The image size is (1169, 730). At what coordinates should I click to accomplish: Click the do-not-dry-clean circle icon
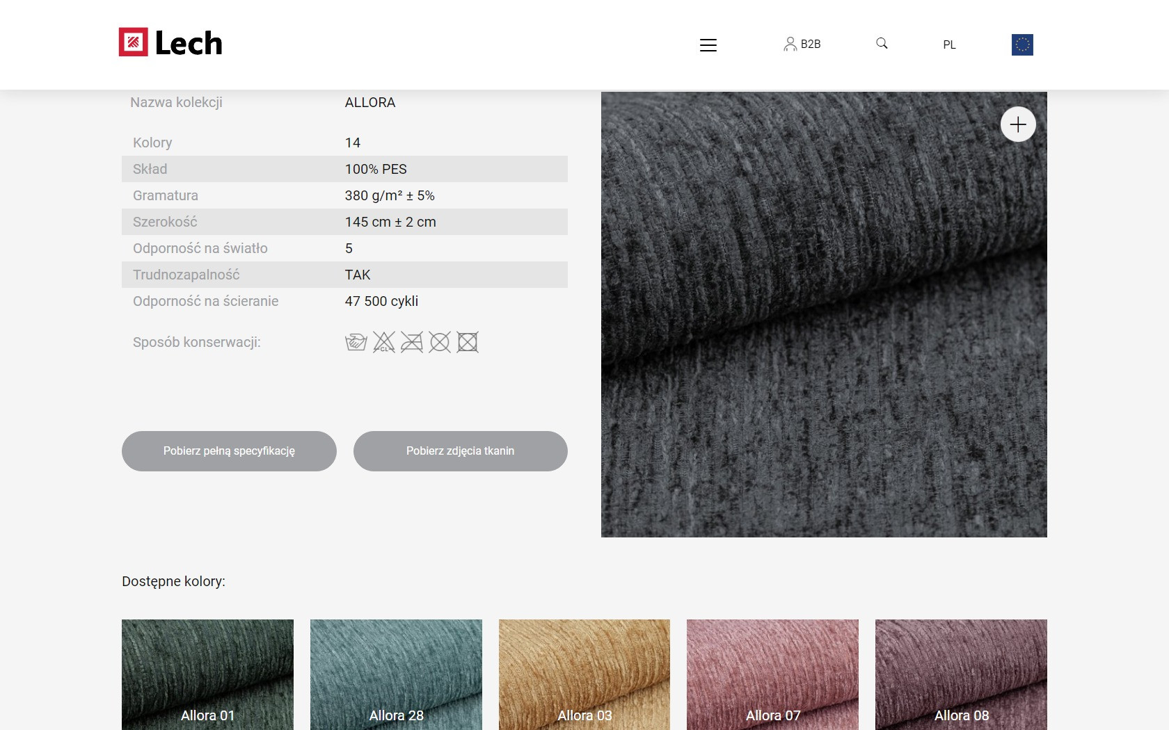pos(440,342)
